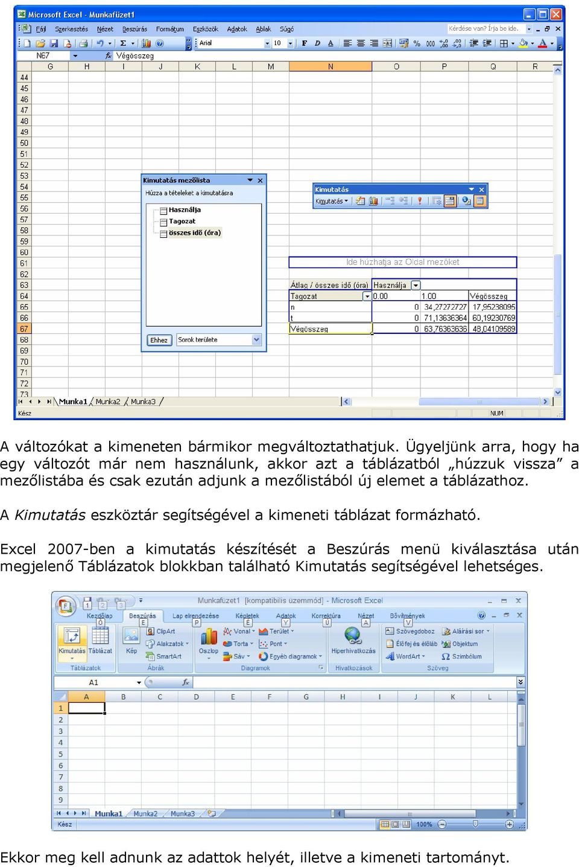Click the Open folder icon in Excel 2003 toolbar
Screen dimensions: 579x867
40,43
